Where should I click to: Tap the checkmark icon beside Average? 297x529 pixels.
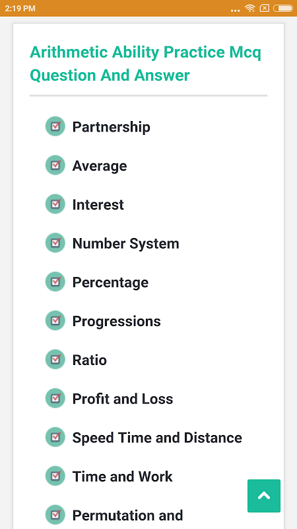55,165
